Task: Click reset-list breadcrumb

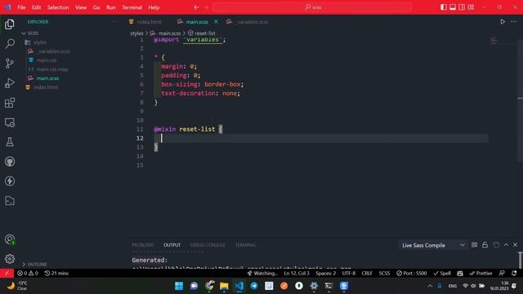Action: click(202, 33)
